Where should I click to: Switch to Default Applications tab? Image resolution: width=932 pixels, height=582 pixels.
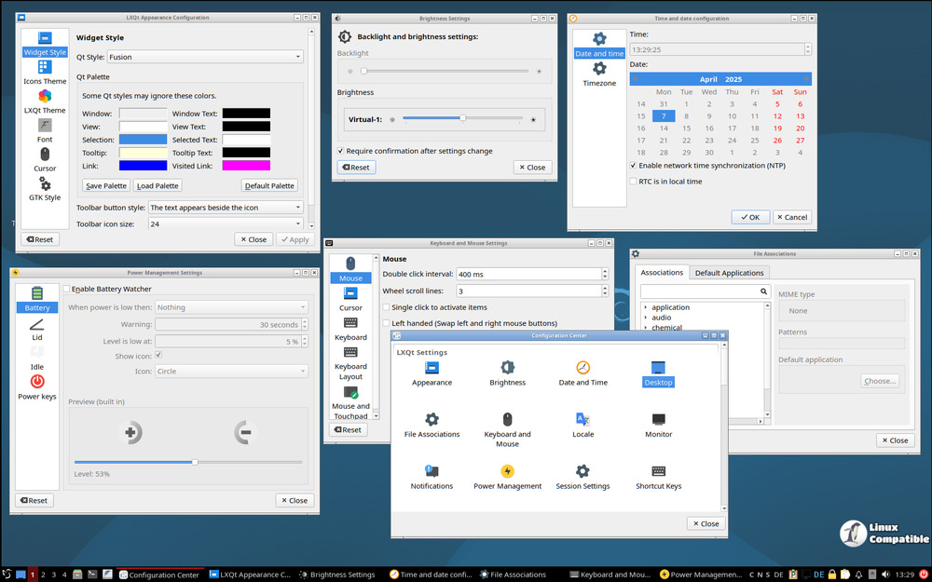pos(730,273)
